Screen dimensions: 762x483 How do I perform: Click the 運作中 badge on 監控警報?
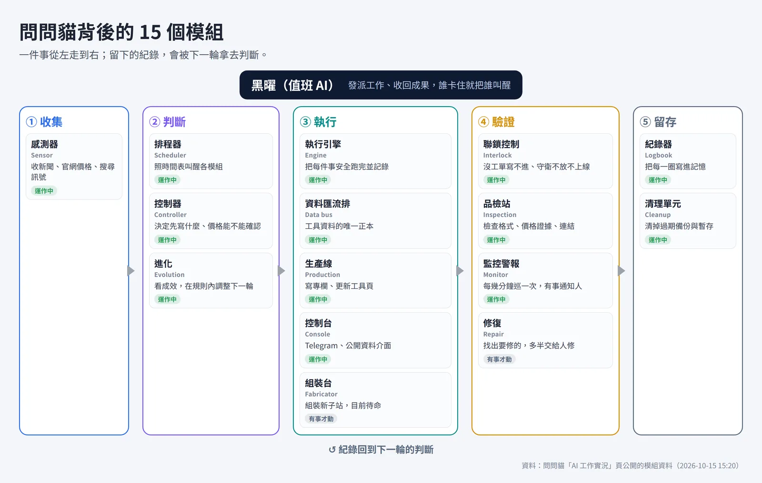(496, 299)
